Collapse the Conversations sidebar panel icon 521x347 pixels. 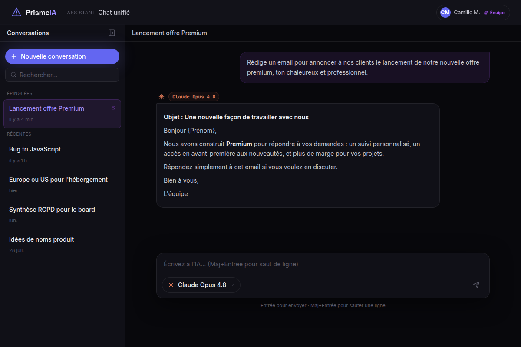112,33
